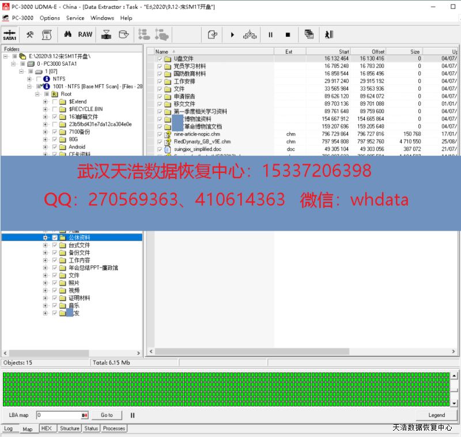Click the Pause icon in the top toolbar
This screenshot has width=461, height=437.
pos(270,35)
